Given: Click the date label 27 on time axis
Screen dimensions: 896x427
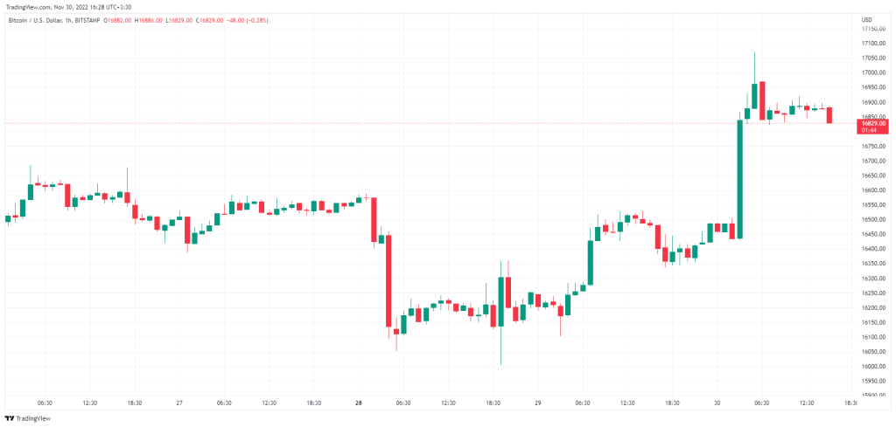Looking at the screenshot, I should pyautogui.click(x=178, y=403).
